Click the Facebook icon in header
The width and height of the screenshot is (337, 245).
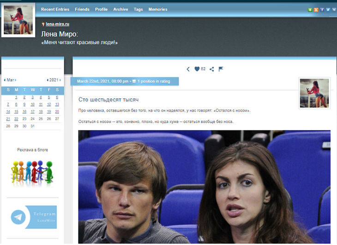[x=322, y=9]
